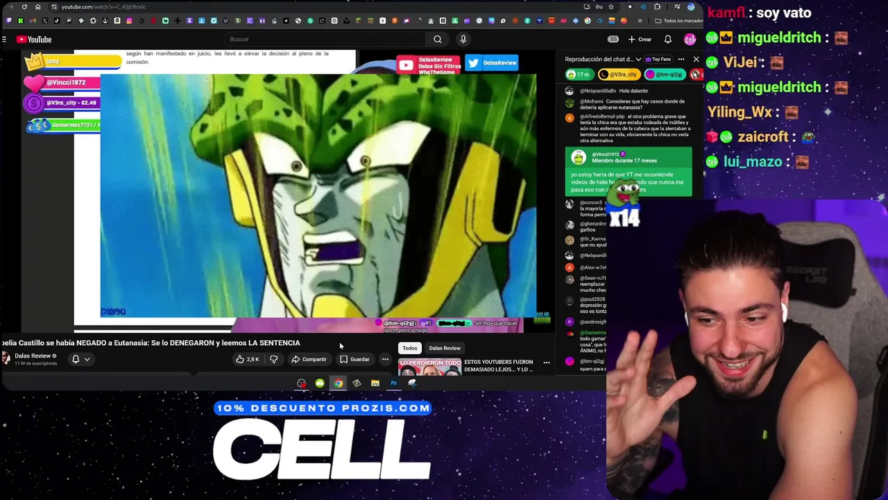The height and width of the screenshot is (500, 888).
Task: Open the YouTube notifications bell
Action: tap(668, 40)
